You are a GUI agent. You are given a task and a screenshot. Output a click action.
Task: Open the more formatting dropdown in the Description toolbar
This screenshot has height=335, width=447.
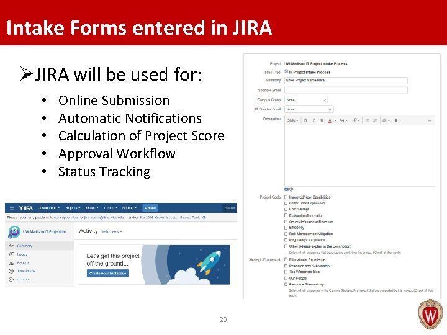point(344,120)
